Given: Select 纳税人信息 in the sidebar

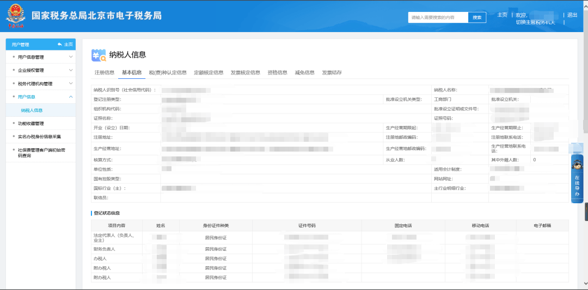Looking at the screenshot, I should tap(32, 110).
